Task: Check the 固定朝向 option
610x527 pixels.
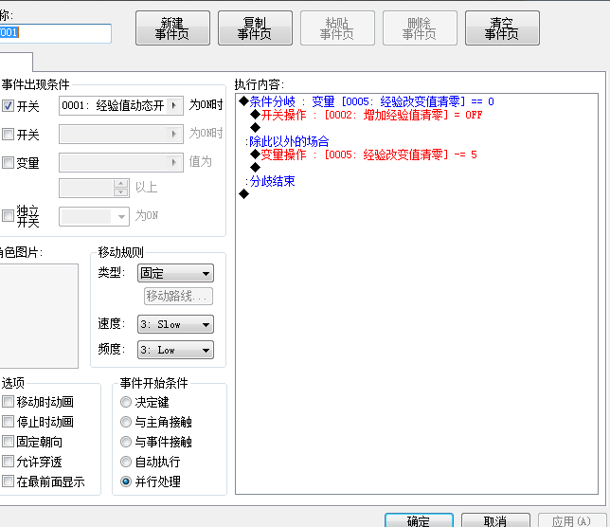Action: pyautogui.click(x=8, y=442)
